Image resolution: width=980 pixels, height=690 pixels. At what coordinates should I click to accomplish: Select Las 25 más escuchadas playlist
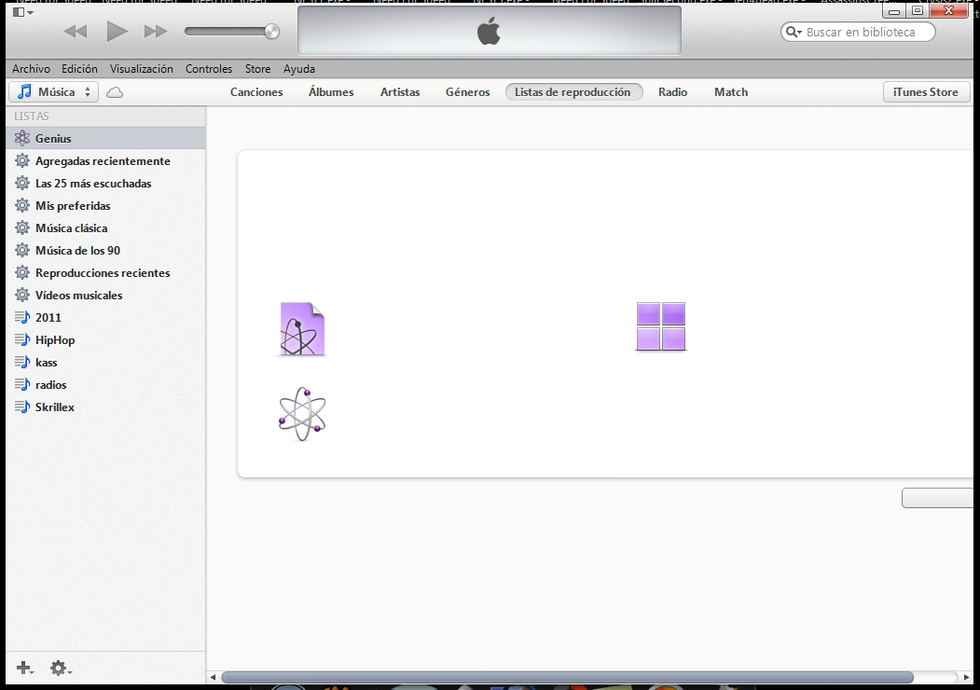pos(105,183)
